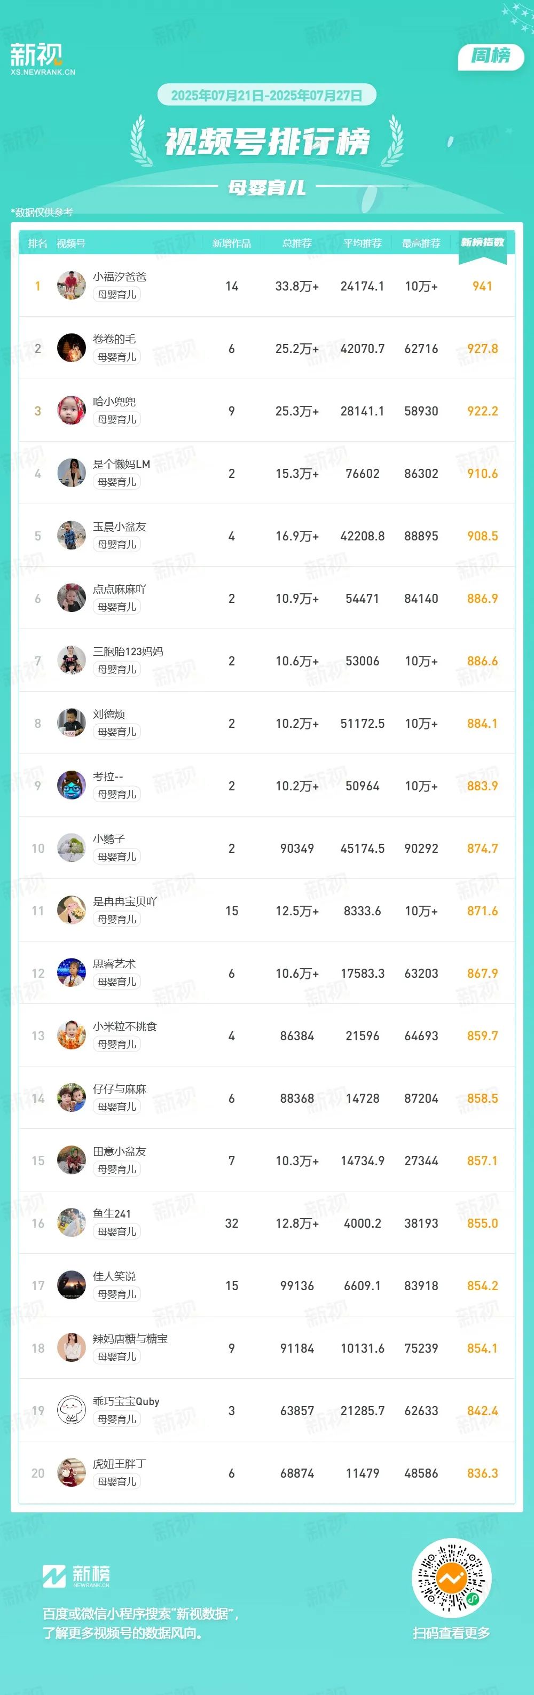Click the 小鹦子 bird avatar
This screenshot has width=534, height=1695.
click(x=71, y=848)
